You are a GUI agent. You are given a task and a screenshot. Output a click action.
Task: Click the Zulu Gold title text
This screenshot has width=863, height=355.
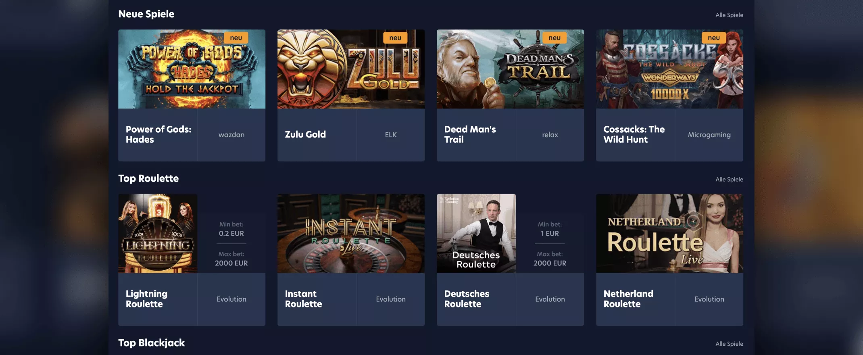tap(305, 134)
